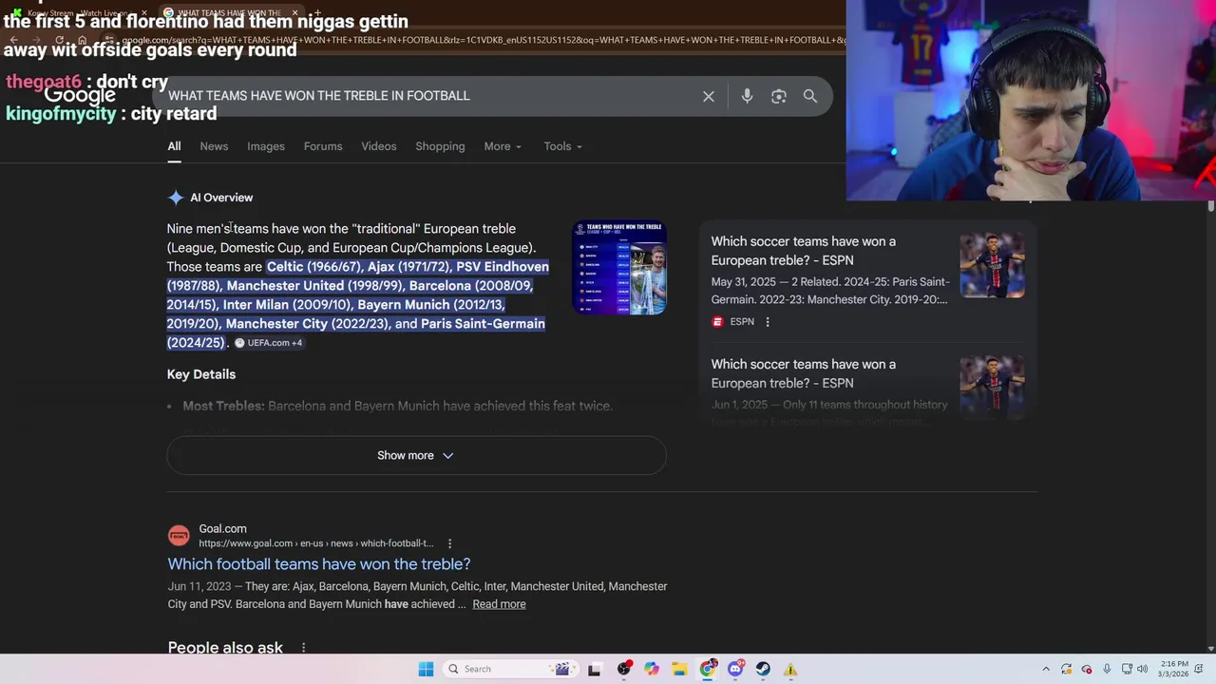Open a new browser tab with plus

[317, 12]
